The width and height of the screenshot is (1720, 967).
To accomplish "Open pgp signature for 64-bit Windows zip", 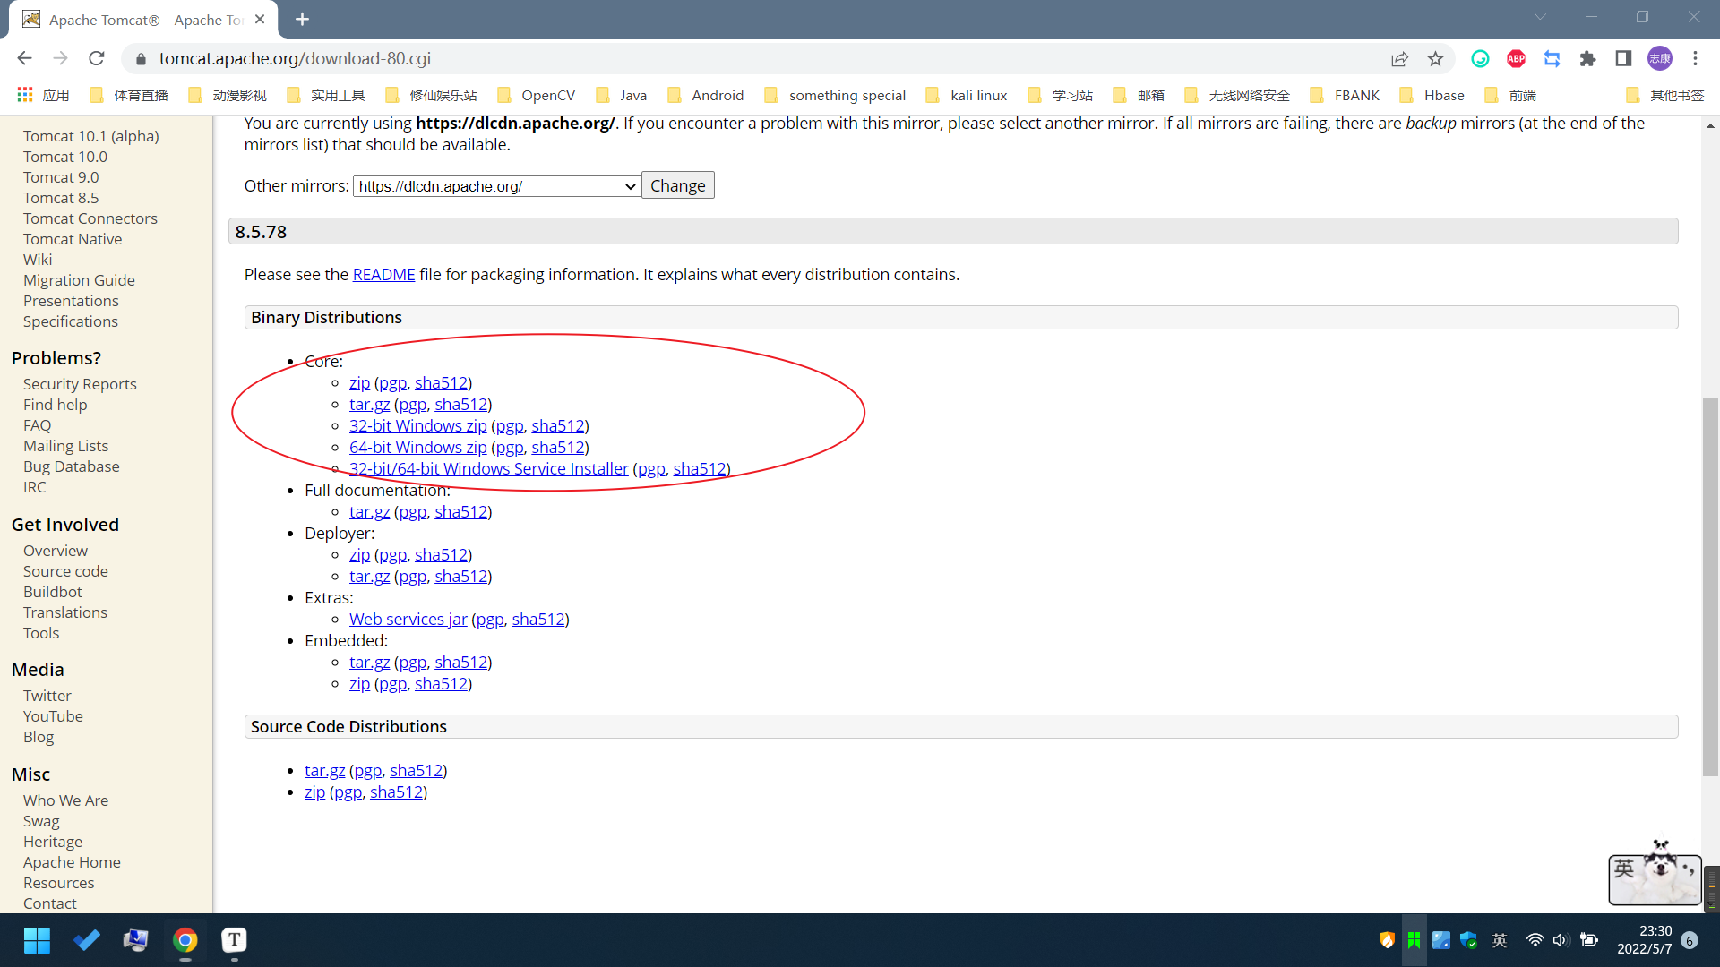I will click(510, 447).
